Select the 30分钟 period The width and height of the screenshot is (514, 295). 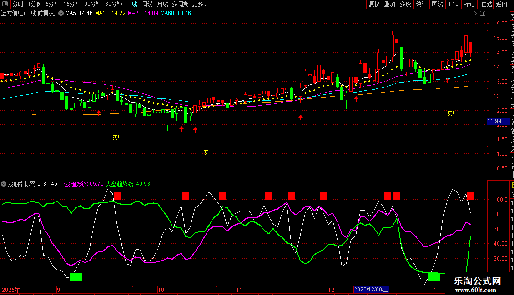coord(92,4)
